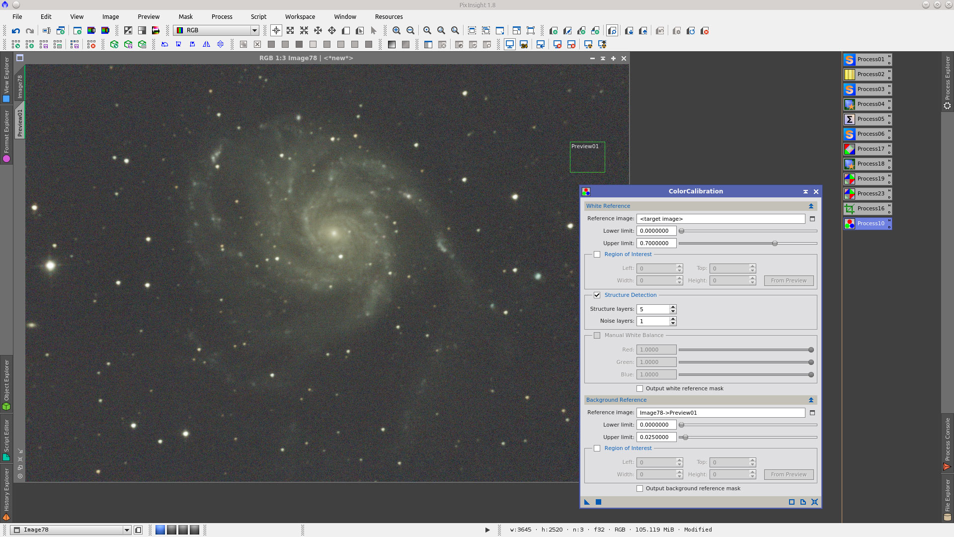Image resolution: width=954 pixels, height=537 pixels.
Task: Activate the zoom in tool
Action: [x=397, y=30]
